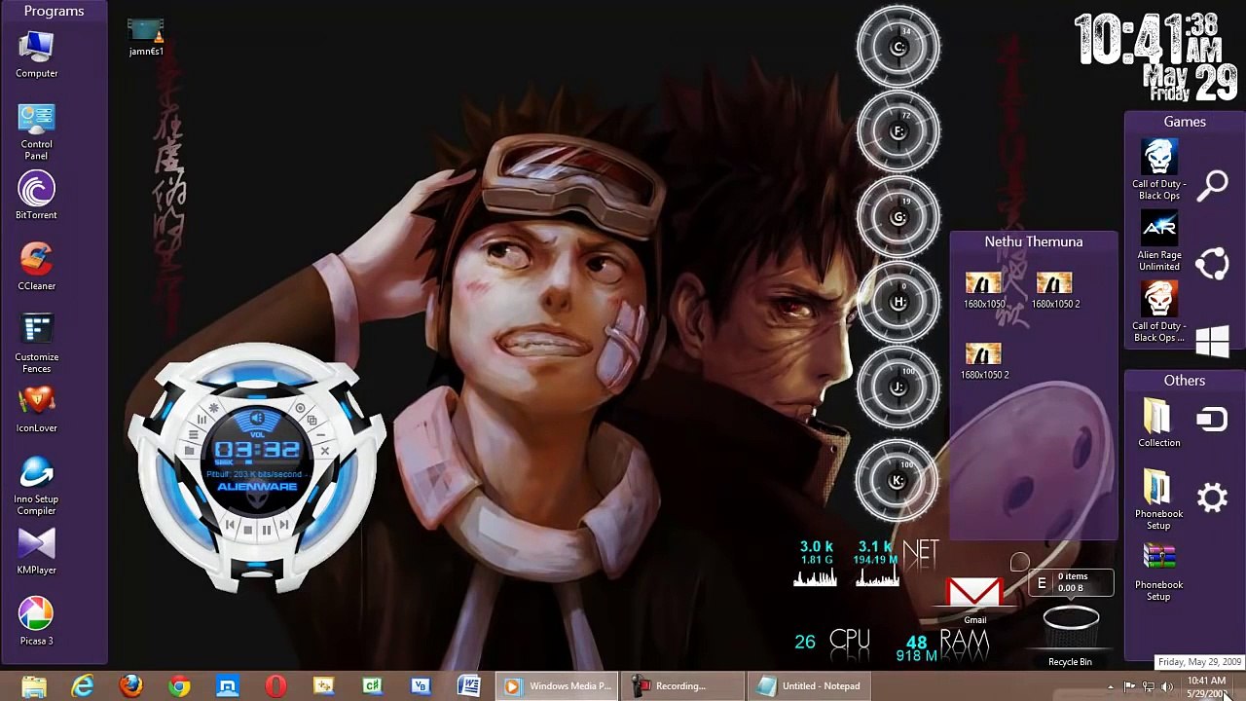The height and width of the screenshot is (701, 1246).
Task: Open File Explorer from the taskbar
Action: 34,686
